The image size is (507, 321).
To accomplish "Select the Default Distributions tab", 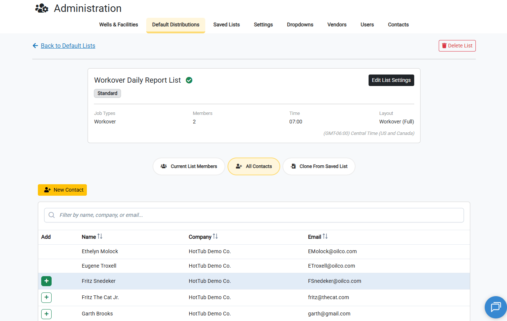I will click(x=176, y=25).
